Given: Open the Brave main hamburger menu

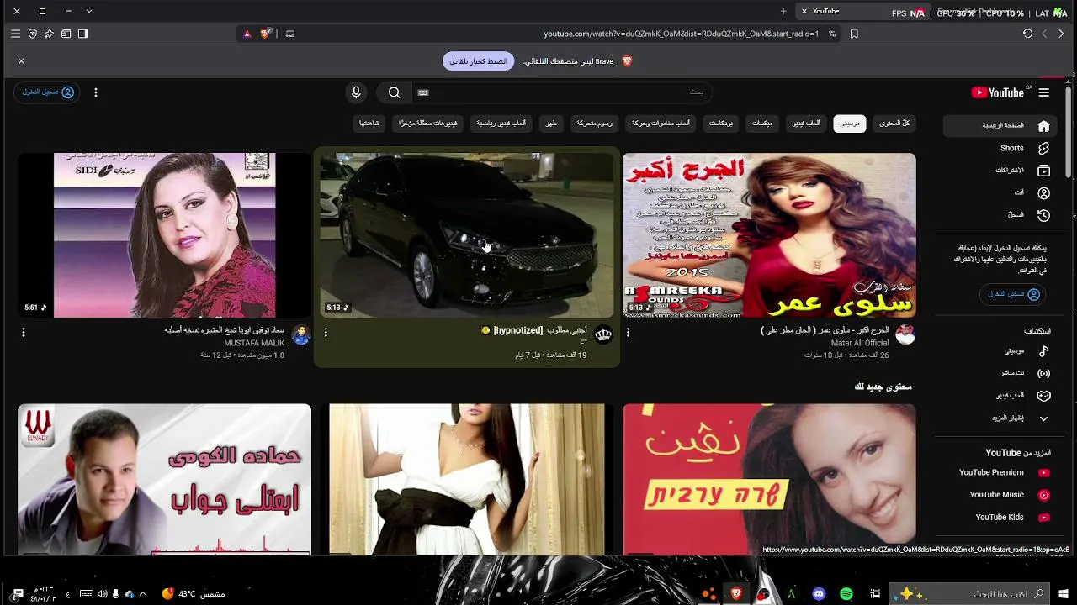Looking at the screenshot, I should 15,34.
